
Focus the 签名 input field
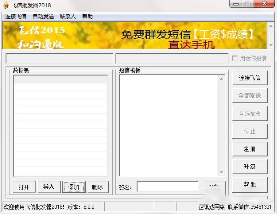pyautogui.click(x=167, y=187)
